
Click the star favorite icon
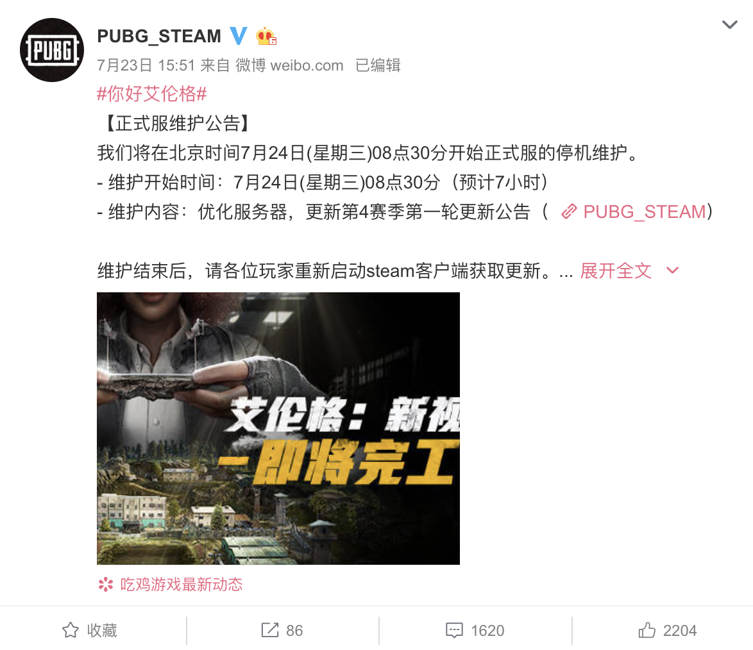[x=71, y=630]
